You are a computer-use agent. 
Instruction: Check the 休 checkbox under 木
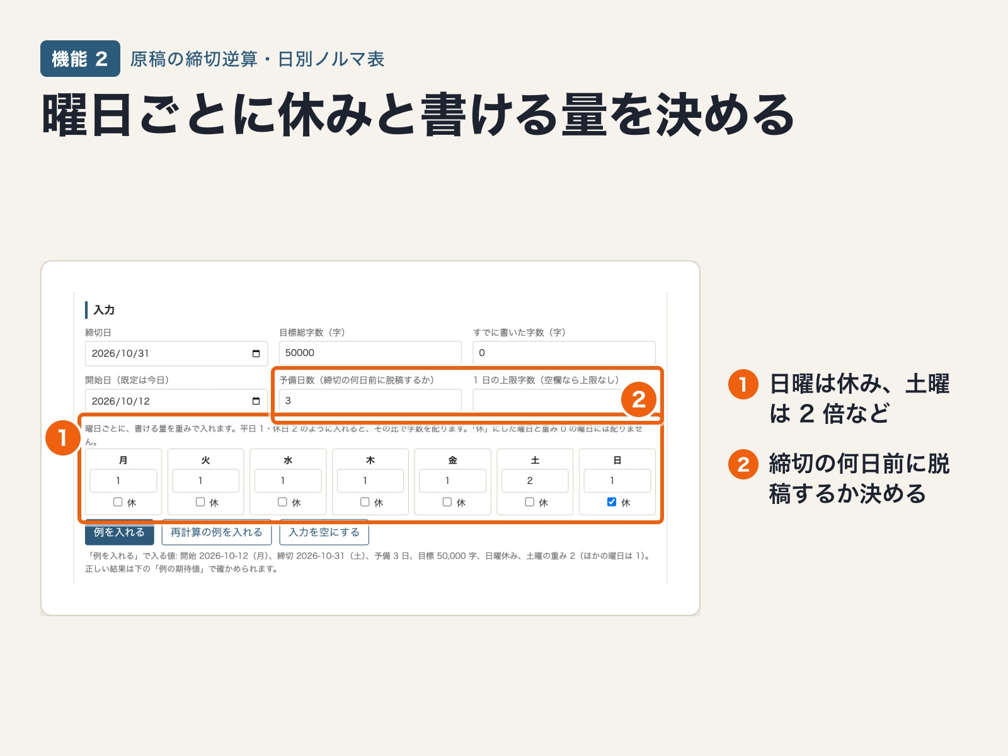pyautogui.click(x=365, y=502)
